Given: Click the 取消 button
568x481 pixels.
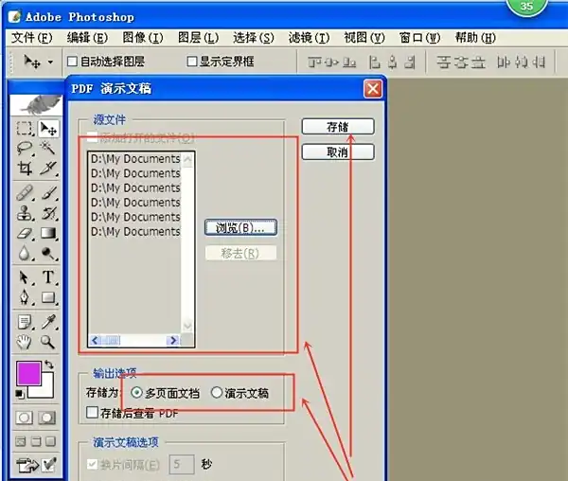Looking at the screenshot, I should coord(338,151).
